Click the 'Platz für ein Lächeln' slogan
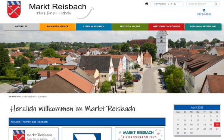The image size is (224, 140). tap(54, 13)
